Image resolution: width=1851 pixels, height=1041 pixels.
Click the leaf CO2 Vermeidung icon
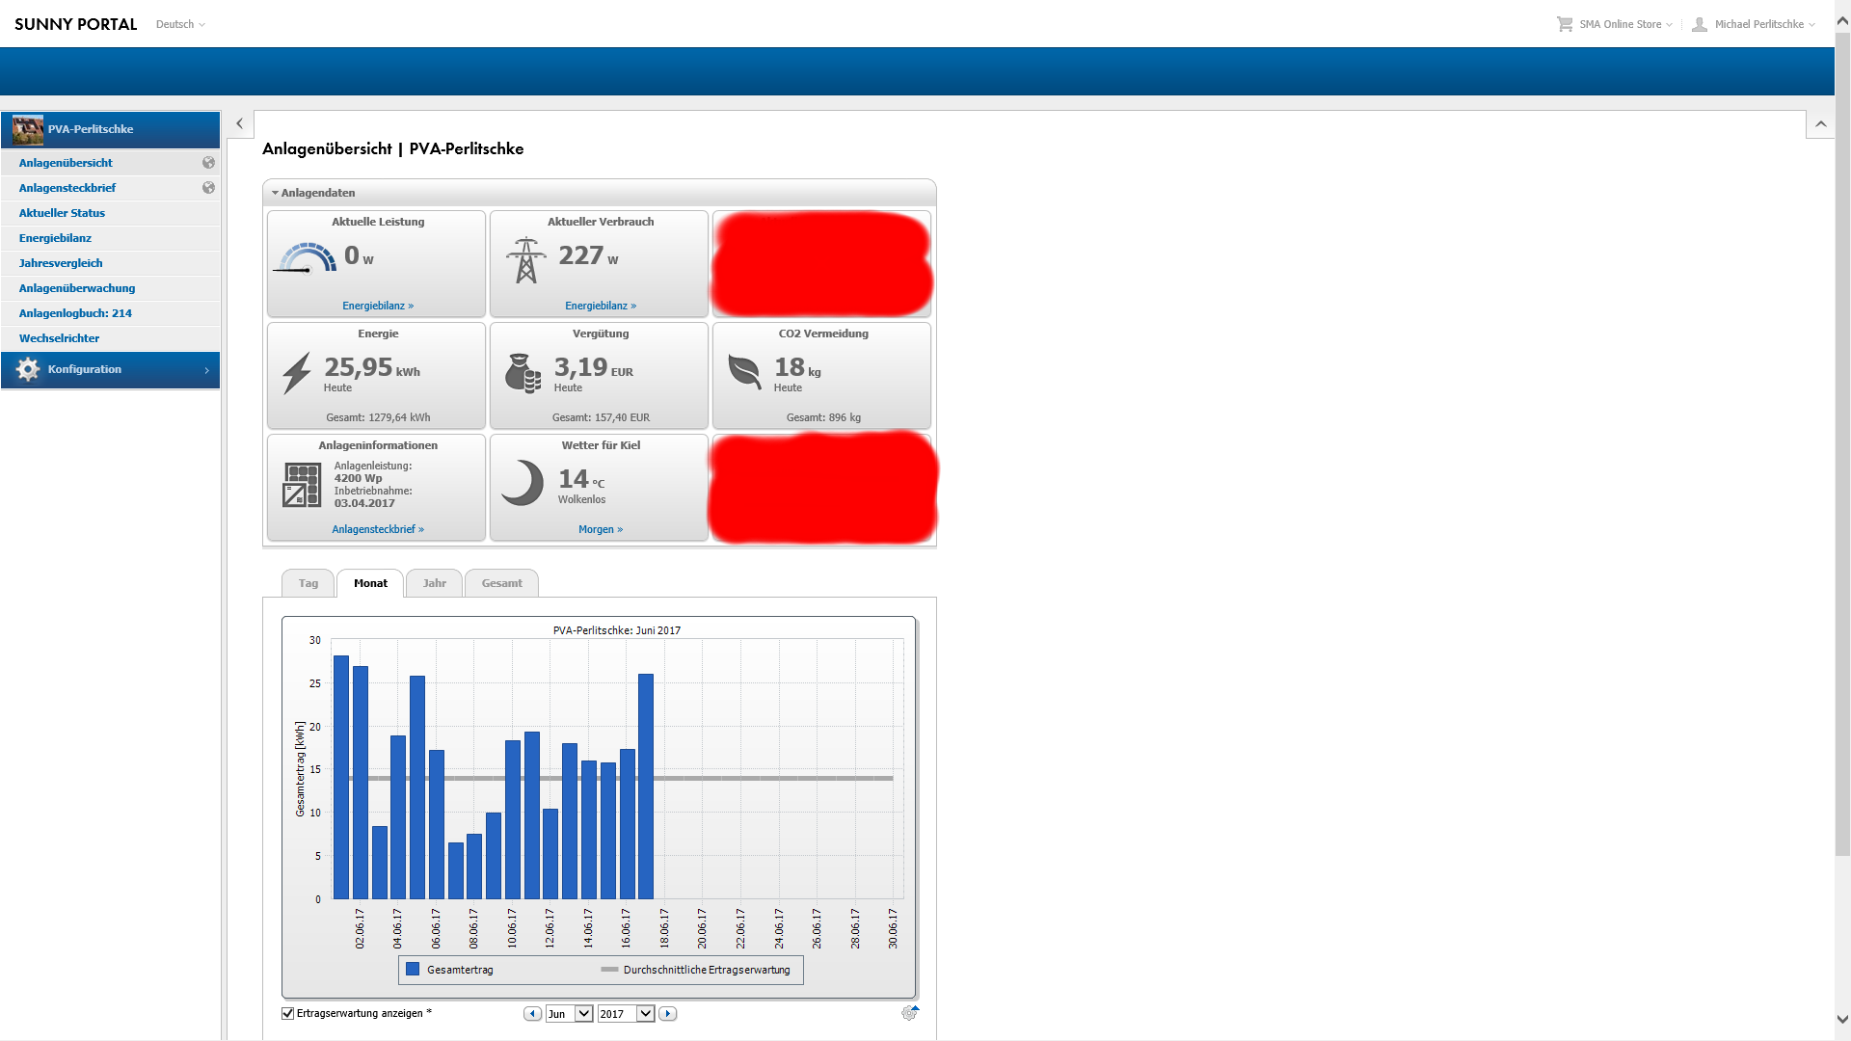pos(744,371)
